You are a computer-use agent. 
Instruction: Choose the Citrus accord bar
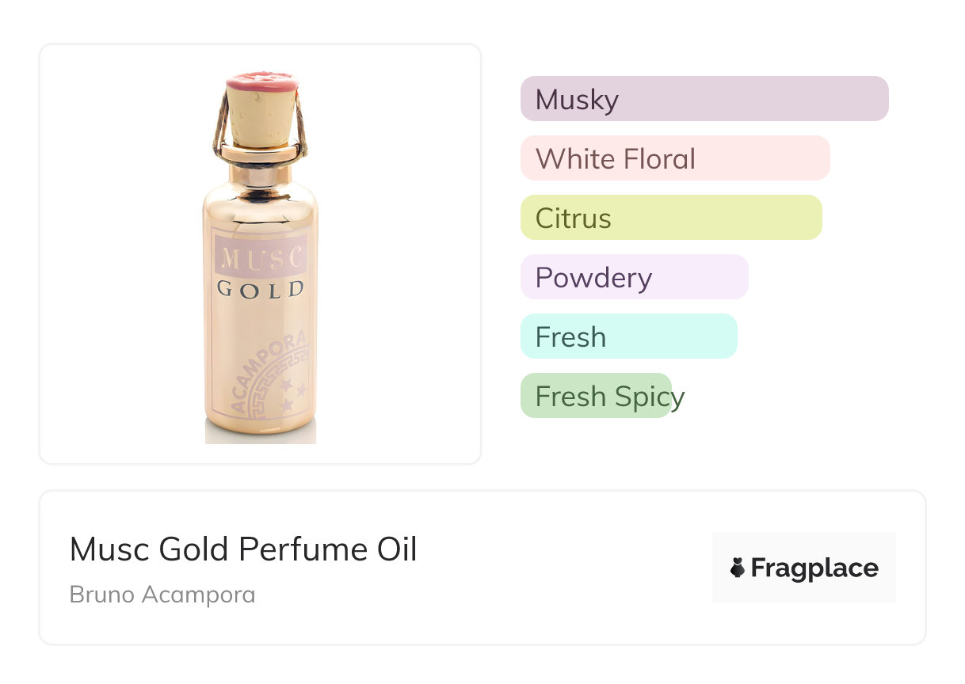click(x=670, y=218)
